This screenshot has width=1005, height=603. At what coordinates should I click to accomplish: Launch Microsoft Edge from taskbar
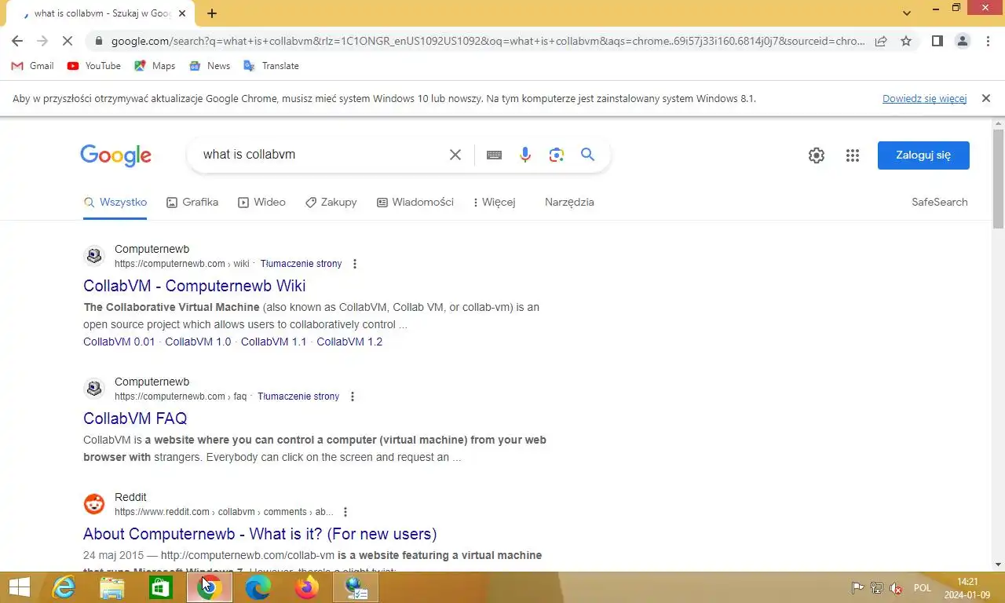(x=258, y=587)
